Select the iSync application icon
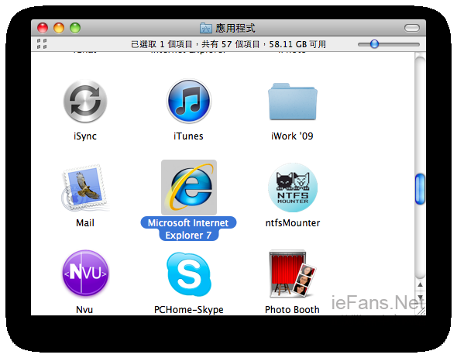The height and width of the screenshot is (358, 457). [x=85, y=101]
